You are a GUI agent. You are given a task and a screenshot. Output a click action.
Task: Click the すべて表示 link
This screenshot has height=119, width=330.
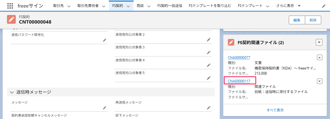pyautogui.click(x=275, y=110)
